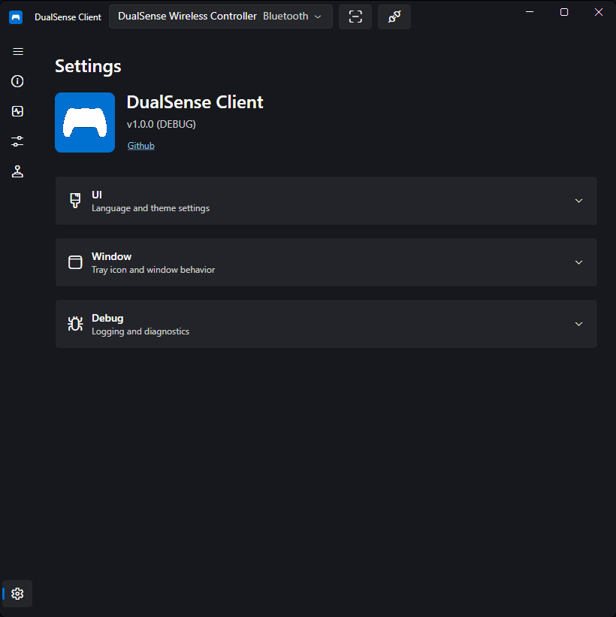Screen dimensions: 616x617
Task: Click the paintbrush icon in UI card
Action: pyautogui.click(x=75, y=201)
